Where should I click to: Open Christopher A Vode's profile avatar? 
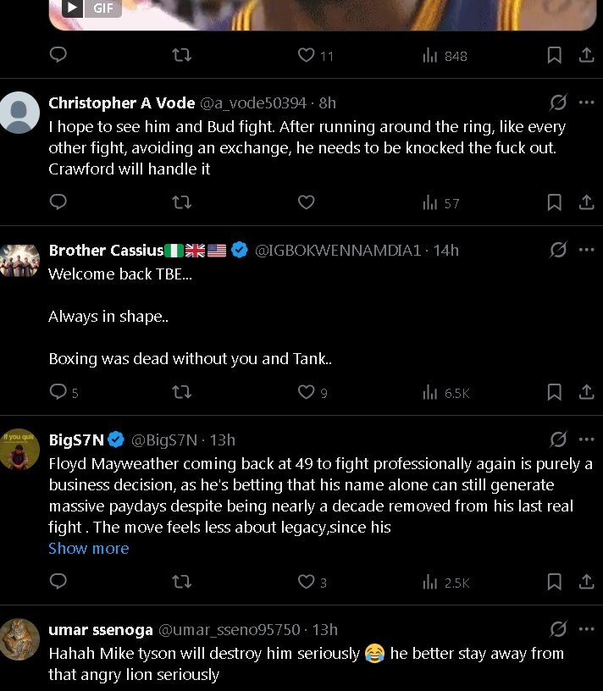tap(19, 112)
